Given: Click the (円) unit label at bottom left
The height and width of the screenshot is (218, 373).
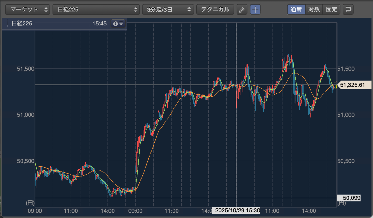Looking at the screenshot, I should click(x=30, y=203).
